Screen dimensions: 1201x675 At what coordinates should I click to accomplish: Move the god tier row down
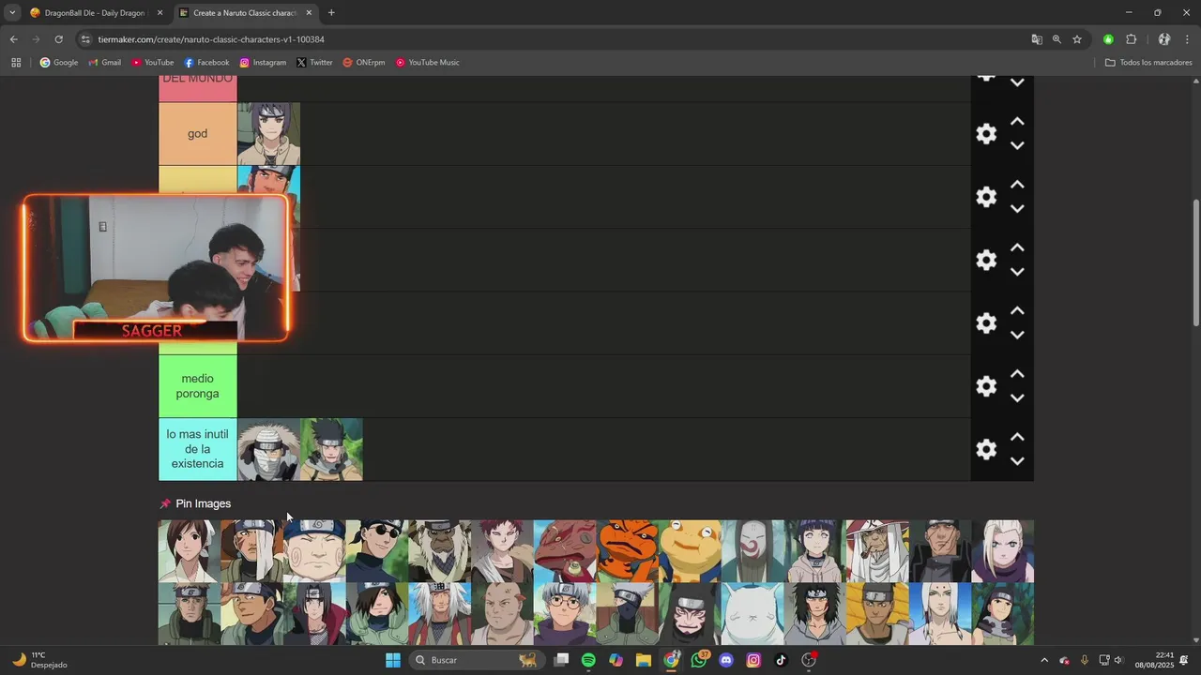tap(1017, 145)
